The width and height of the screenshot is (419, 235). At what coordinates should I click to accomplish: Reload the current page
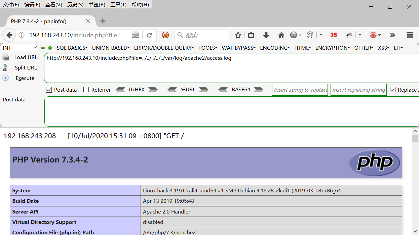(149, 35)
